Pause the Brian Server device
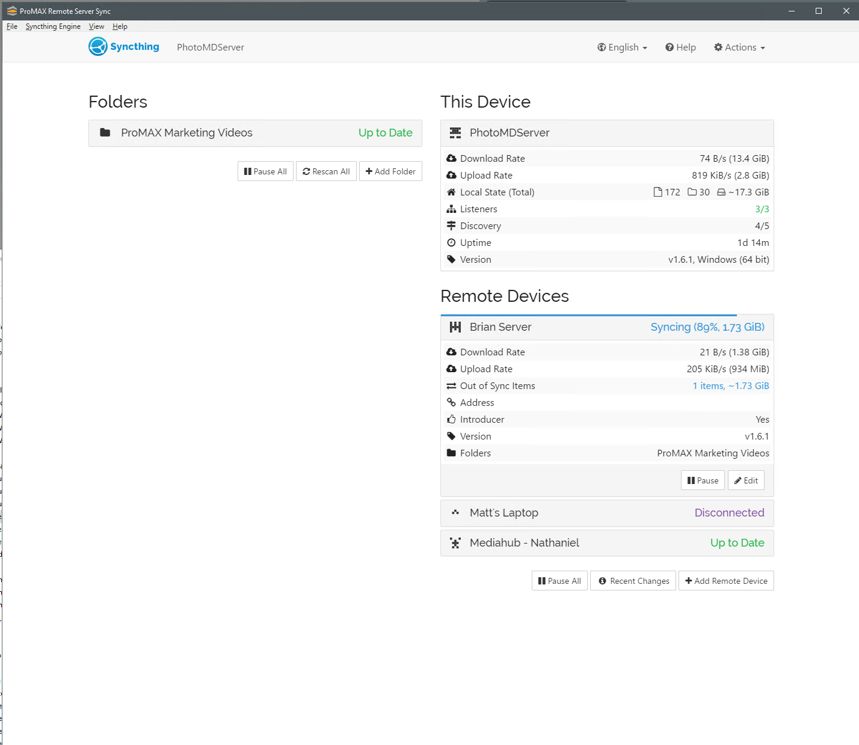859x745 pixels. click(703, 480)
